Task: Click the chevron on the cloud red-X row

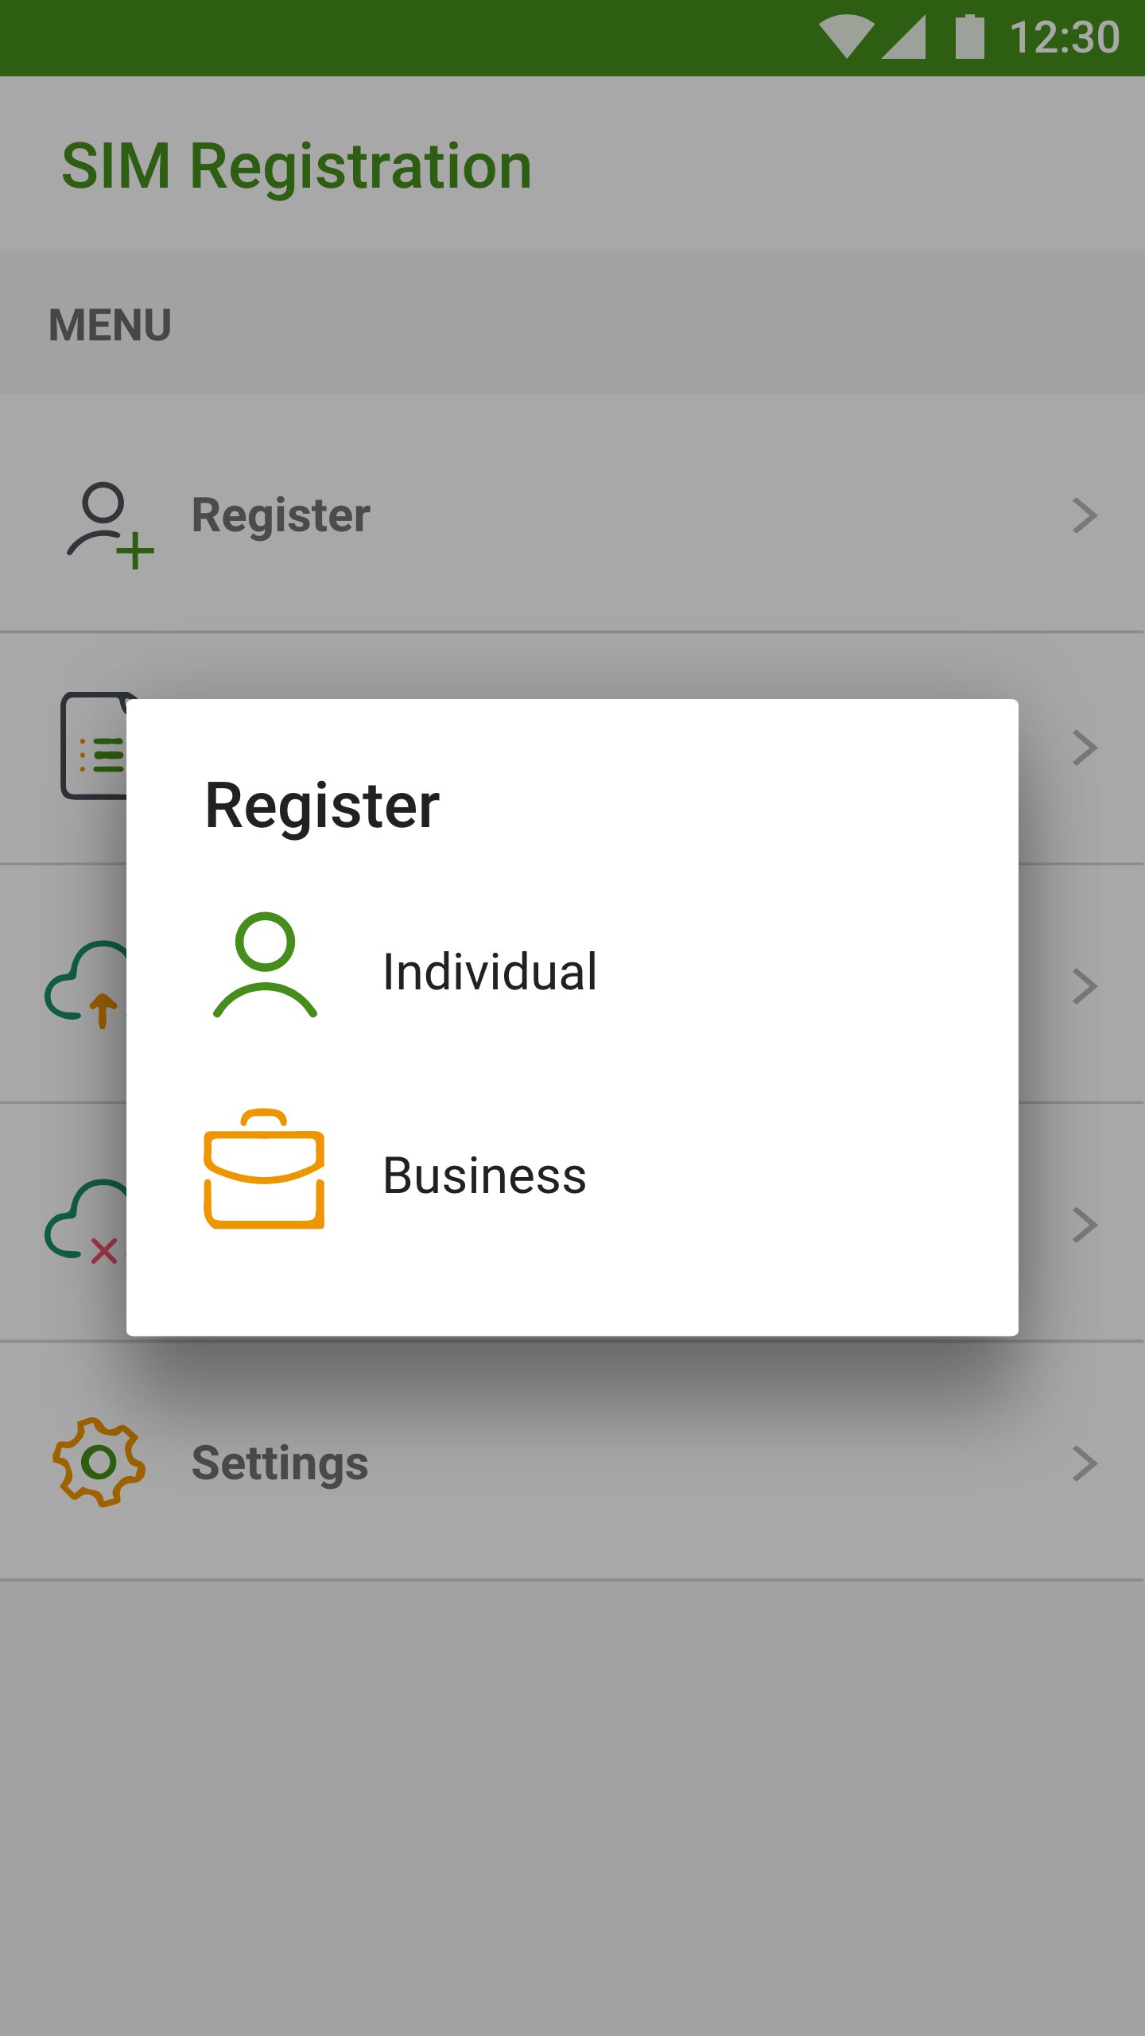Action: pos(1085,1225)
